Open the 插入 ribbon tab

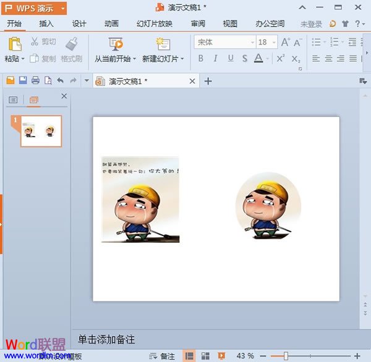[46, 23]
